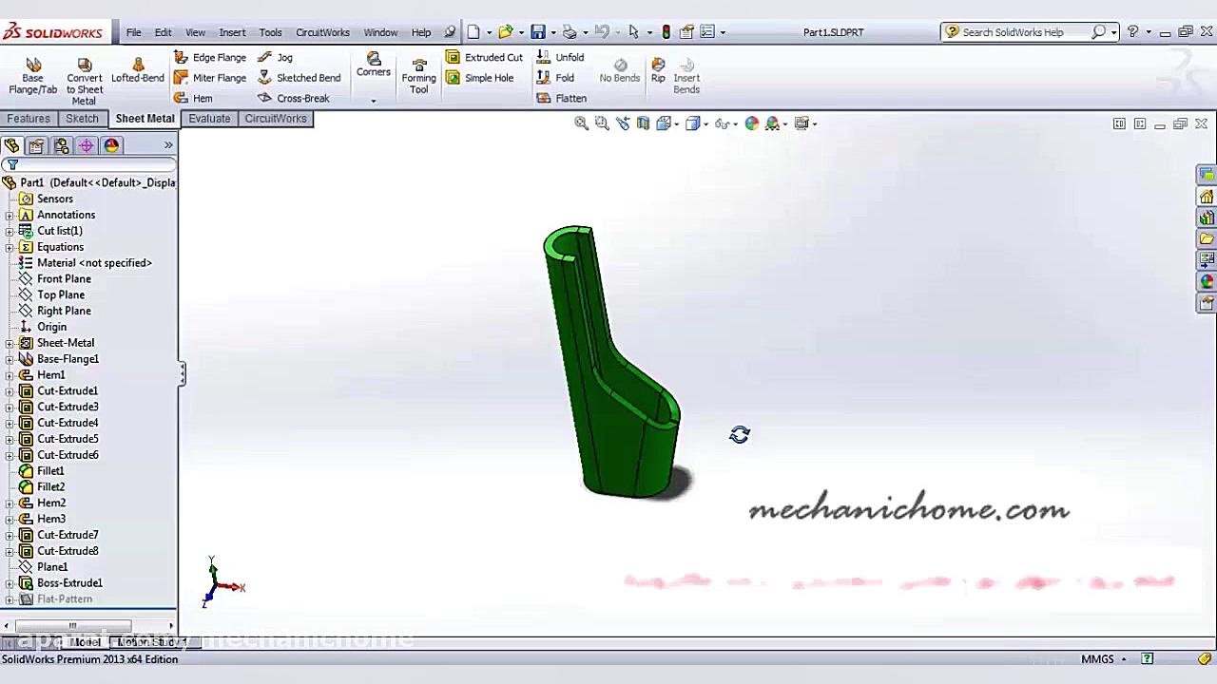
Task: Collapse the FeatureManager panel with the chevron
Action: click(168, 145)
